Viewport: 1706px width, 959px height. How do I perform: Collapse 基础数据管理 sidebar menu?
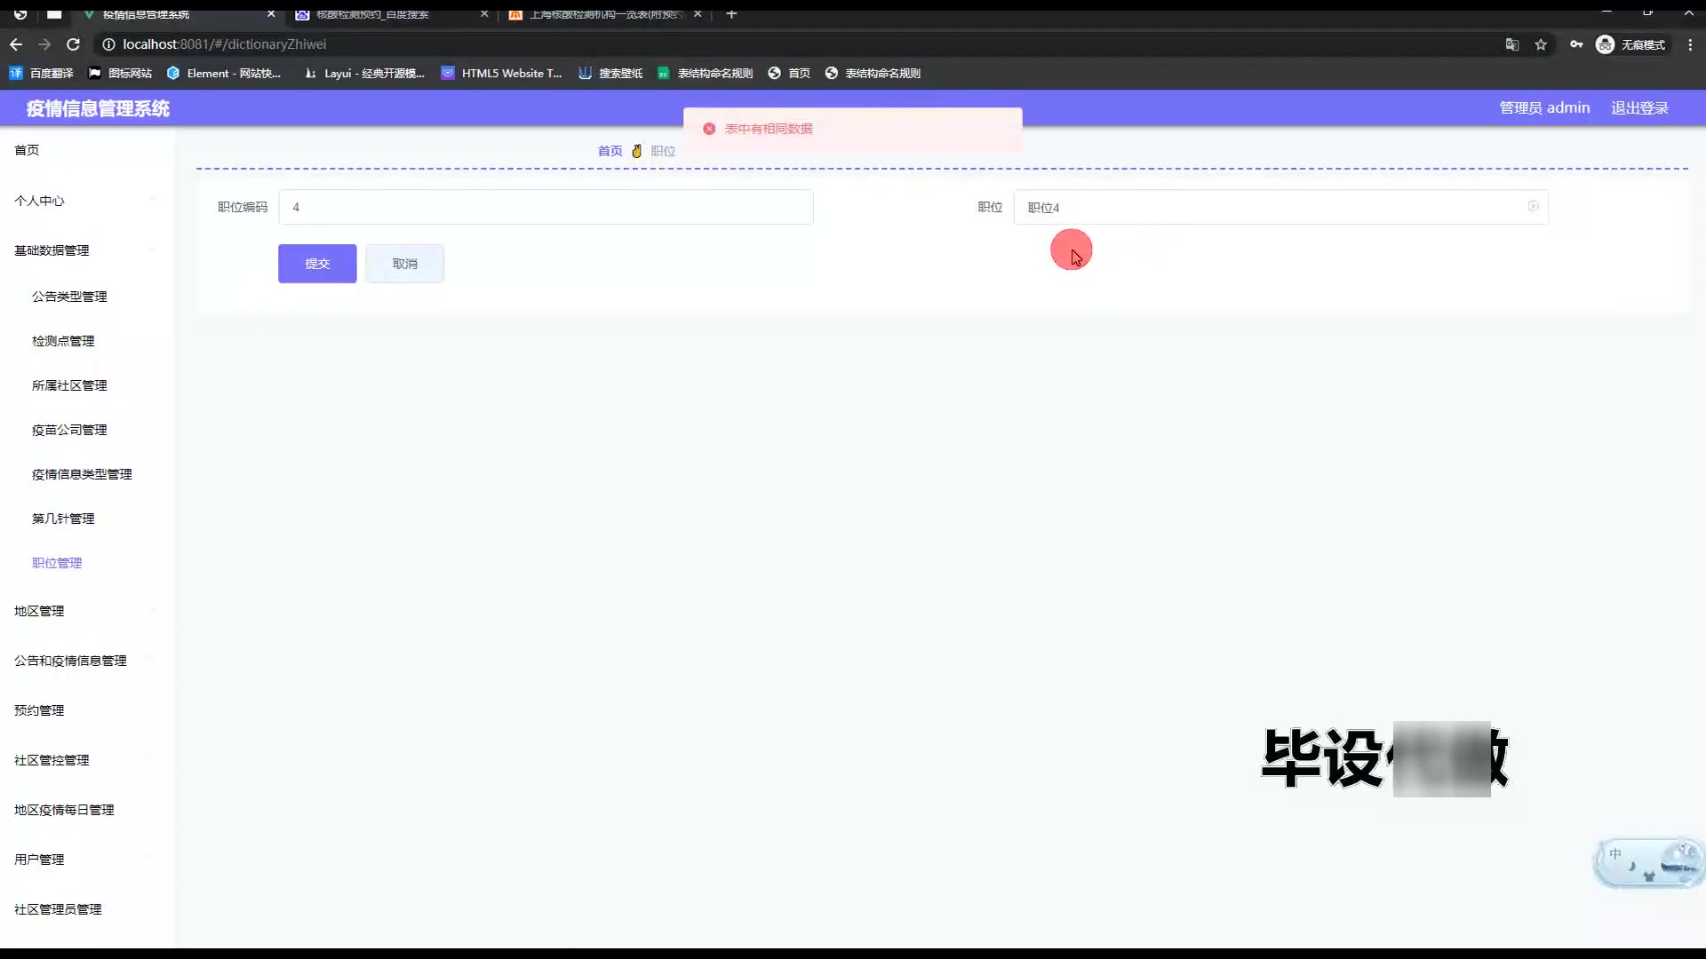click(x=87, y=250)
